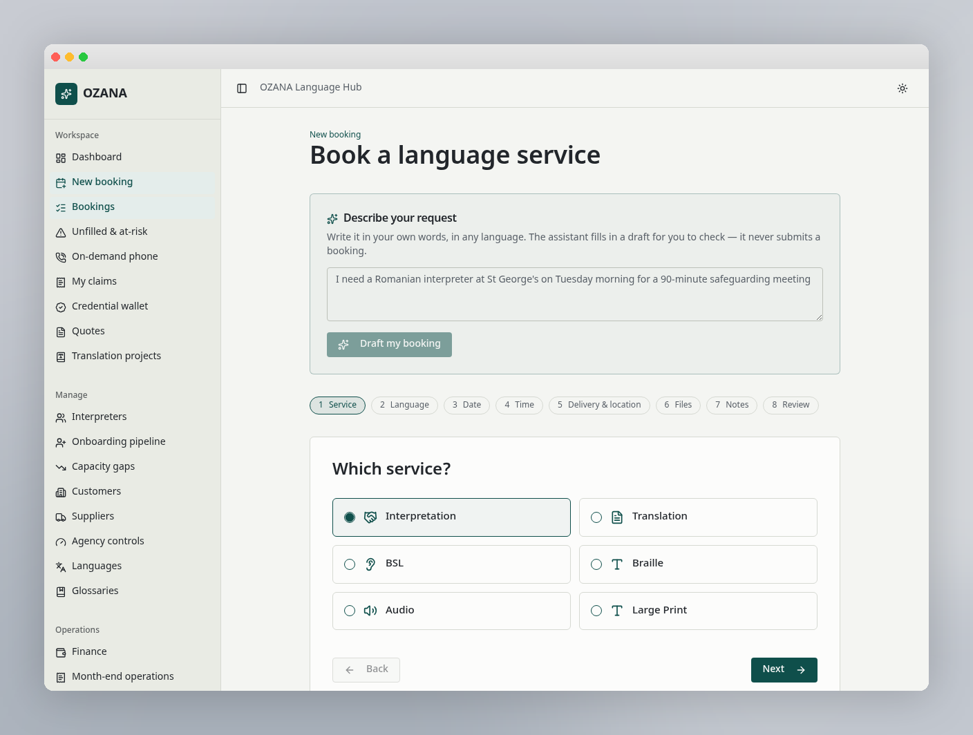The width and height of the screenshot is (973, 735).
Task: Click the New booking calendar icon
Action: pyautogui.click(x=61, y=183)
